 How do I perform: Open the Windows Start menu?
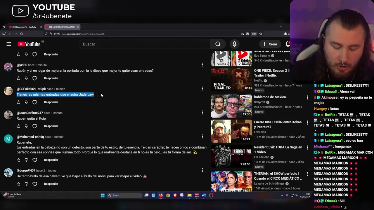point(103,195)
